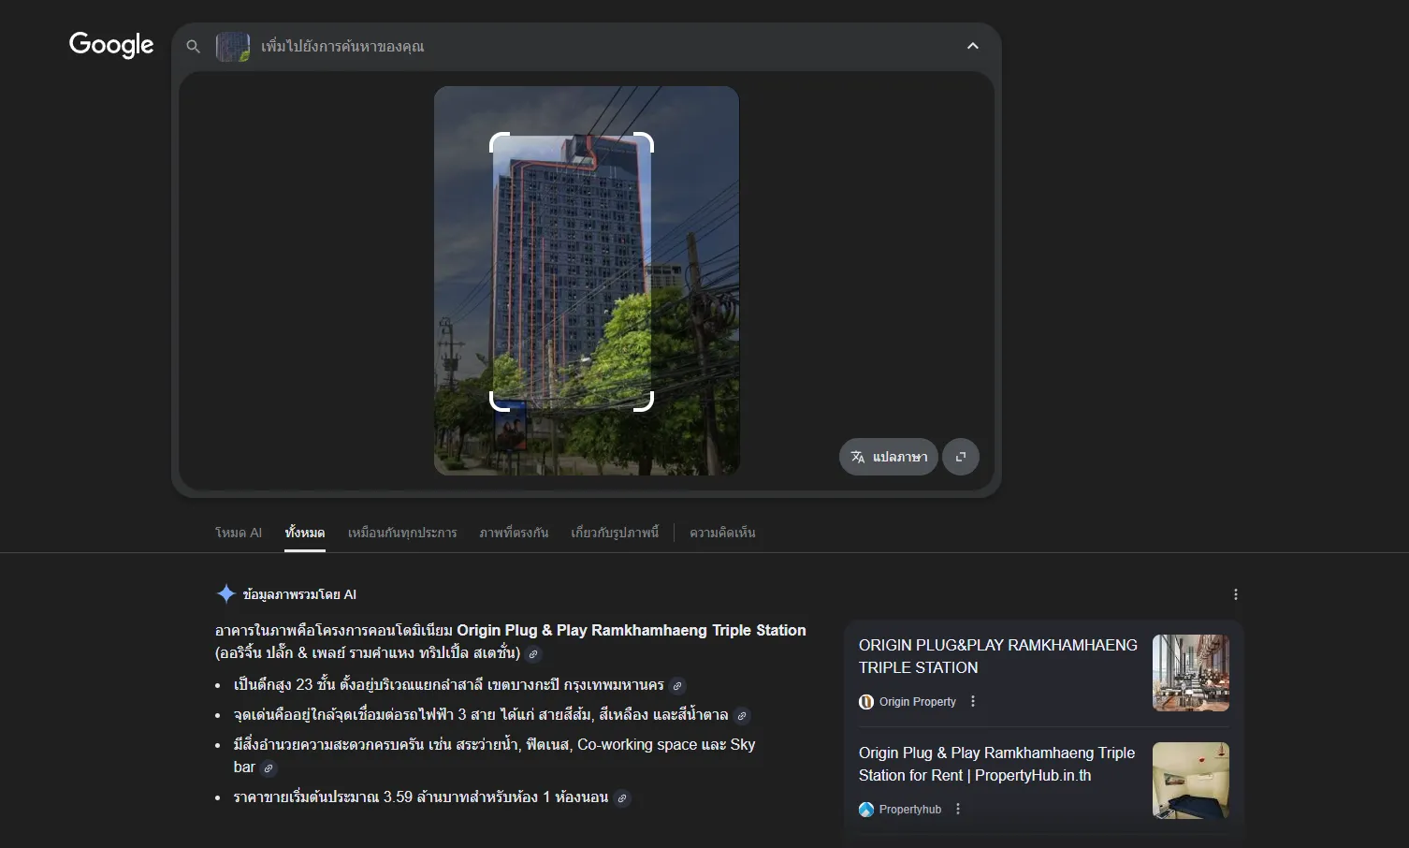
Task: Click the uploaded image thumbnail in search bar
Action: [x=233, y=47]
